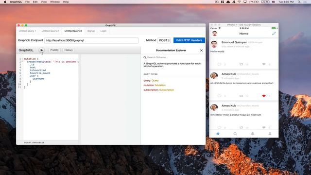Tap the Home tab icon in simulator
The width and height of the screenshot is (311, 175).
218,134
